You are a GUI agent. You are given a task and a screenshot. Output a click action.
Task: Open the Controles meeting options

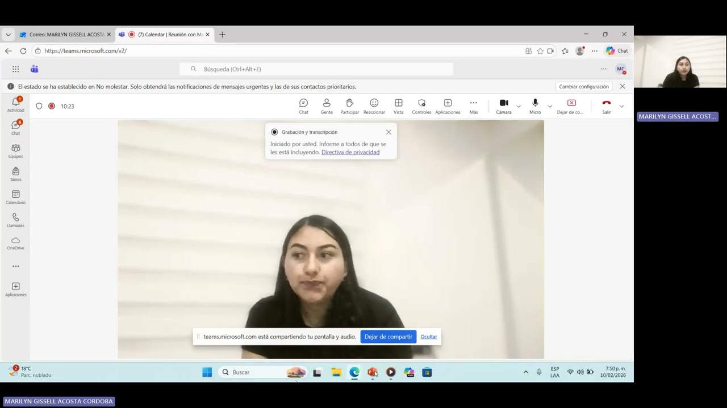tap(421, 106)
